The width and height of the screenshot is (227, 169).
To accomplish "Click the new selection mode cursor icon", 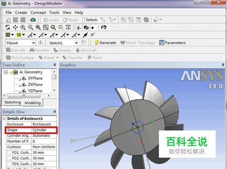I will tap(103, 20).
